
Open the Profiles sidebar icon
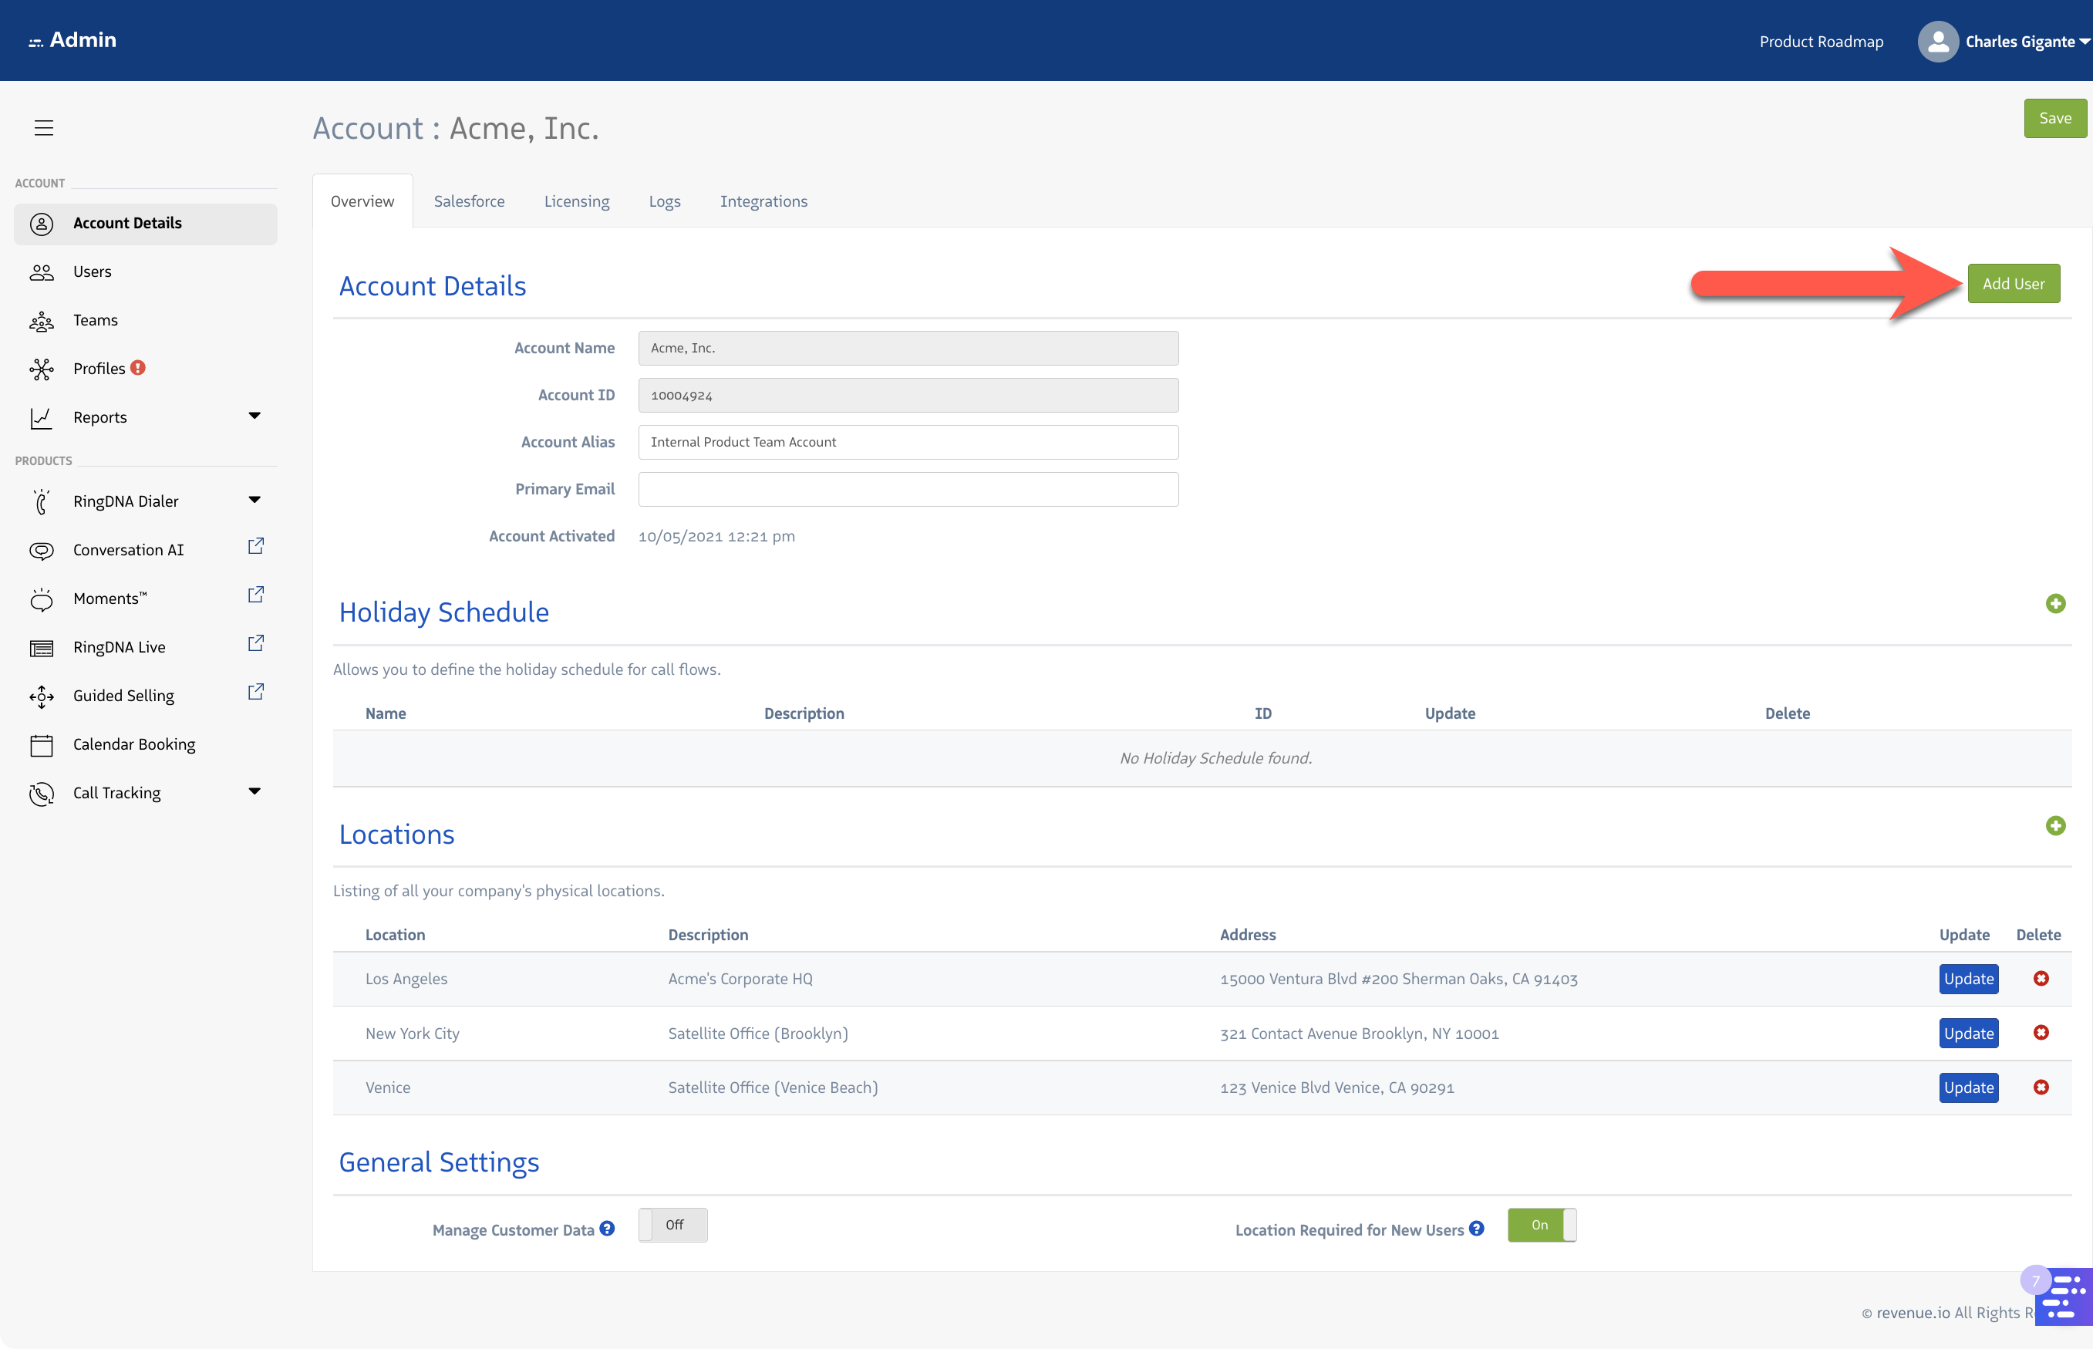41,369
